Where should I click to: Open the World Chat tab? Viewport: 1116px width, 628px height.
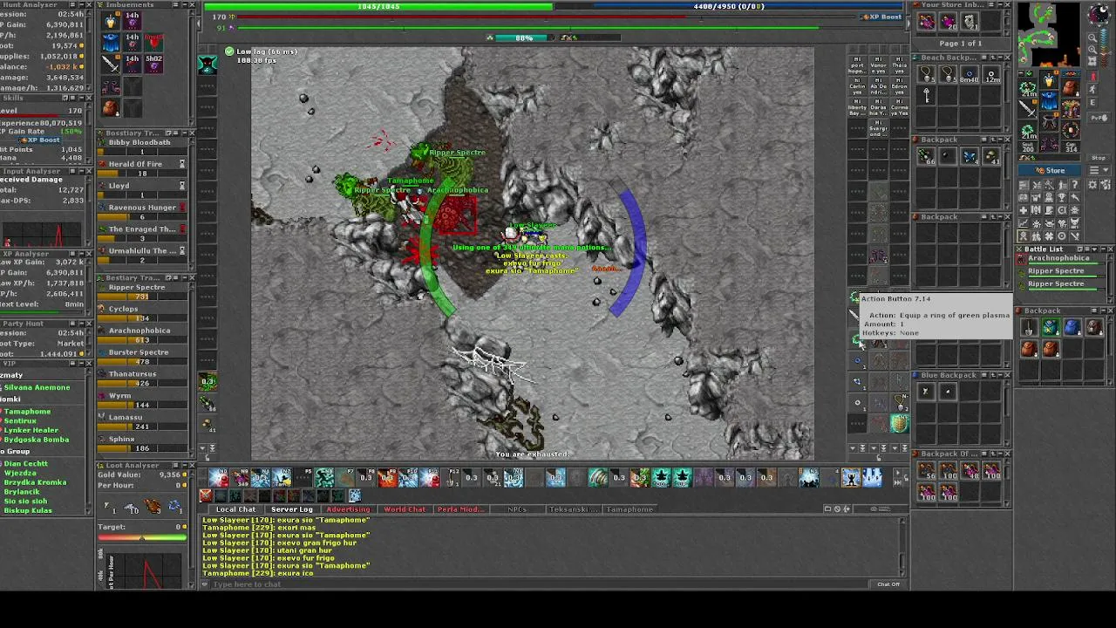point(405,509)
